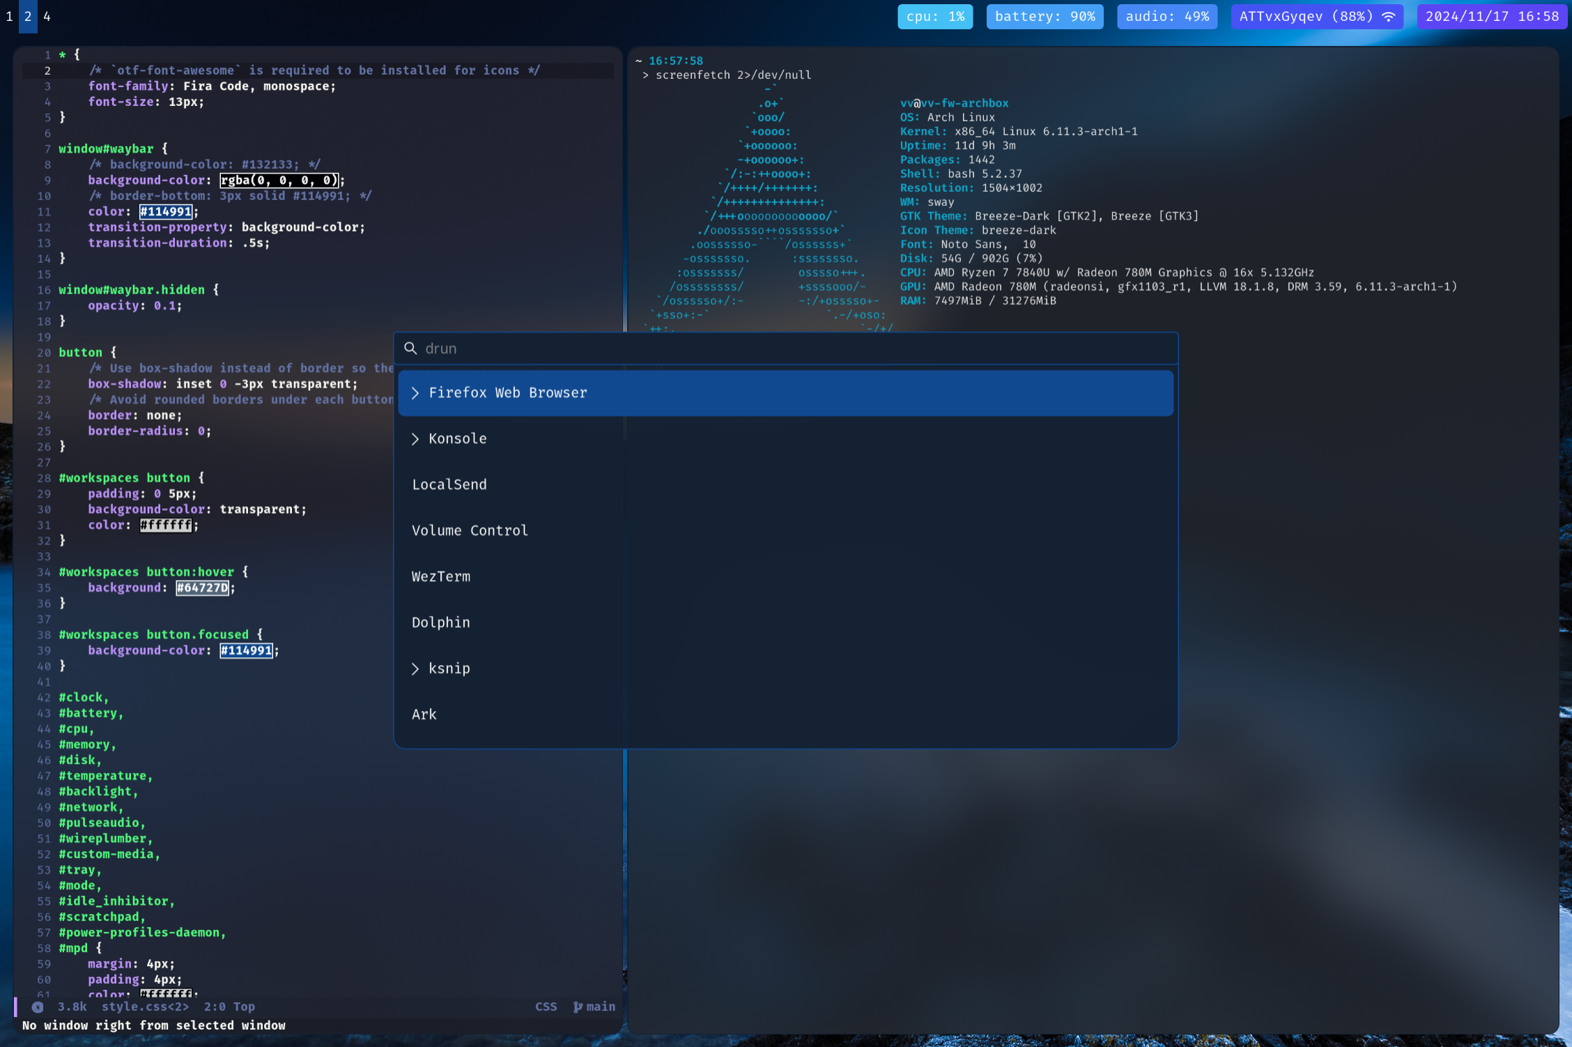Click the 3.8k file size in modeline
The image size is (1572, 1047).
pos(72,1007)
